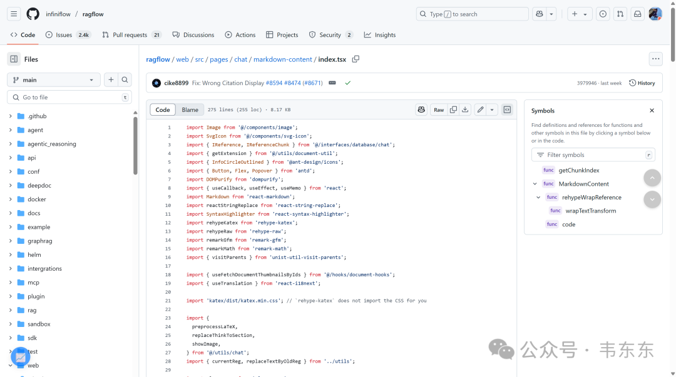The image size is (676, 377).
Task: Copy file path icon beside index.tsx
Action: 356,59
